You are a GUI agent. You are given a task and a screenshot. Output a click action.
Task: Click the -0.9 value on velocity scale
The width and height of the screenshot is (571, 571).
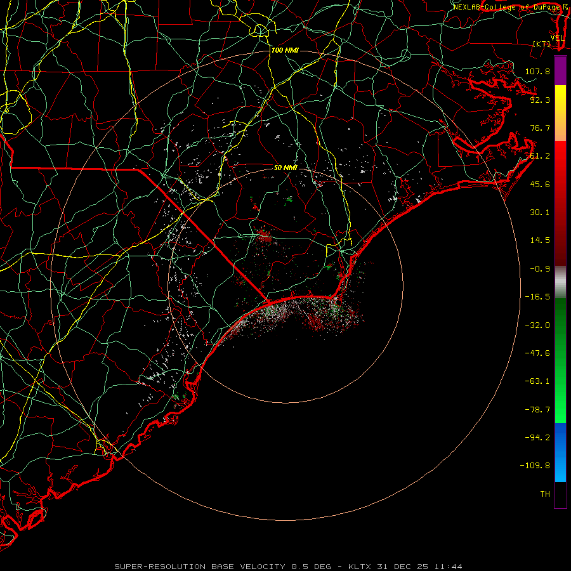pyautogui.click(x=540, y=269)
